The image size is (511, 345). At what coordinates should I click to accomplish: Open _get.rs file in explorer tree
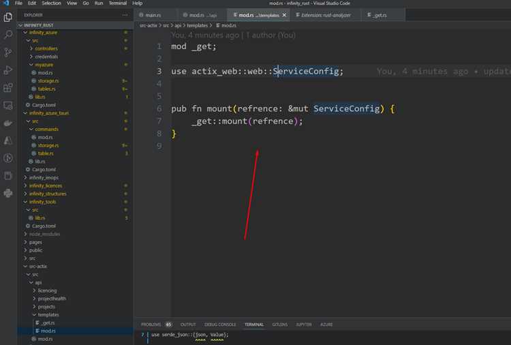[48, 322]
